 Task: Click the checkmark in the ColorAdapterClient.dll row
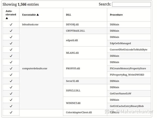pyautogui.click(x=11, y=112)
